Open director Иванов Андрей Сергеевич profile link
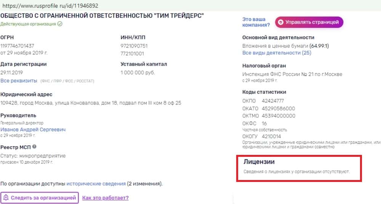Image resolution: width=381 pixels, height=204 pixels. (x=33, y=129)
